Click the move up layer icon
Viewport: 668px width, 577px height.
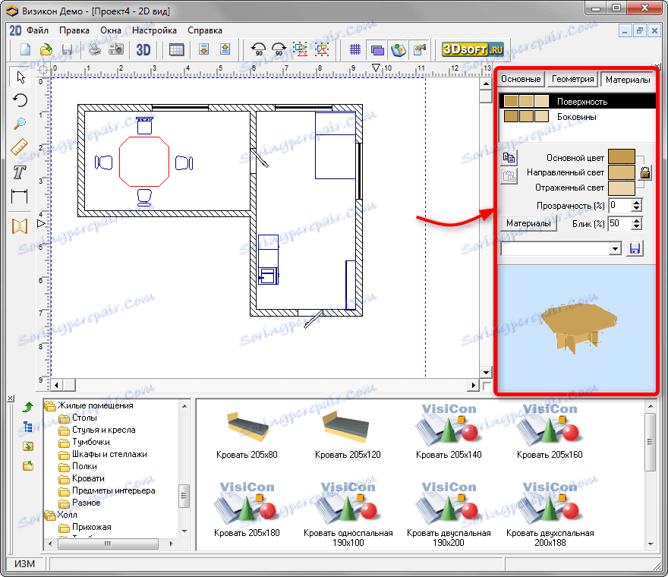point(225,50)
